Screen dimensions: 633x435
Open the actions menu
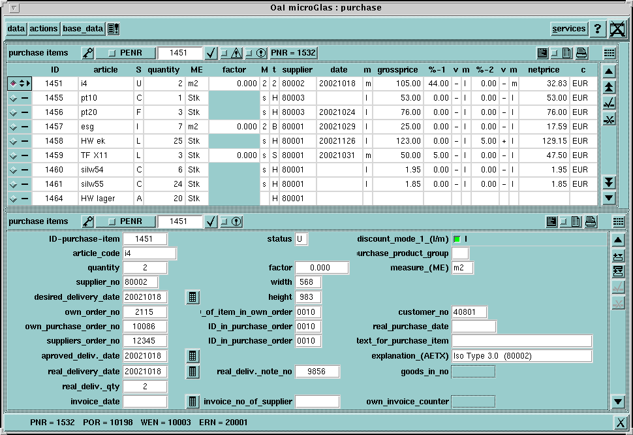pyautogui.click(x=43, y=29)
